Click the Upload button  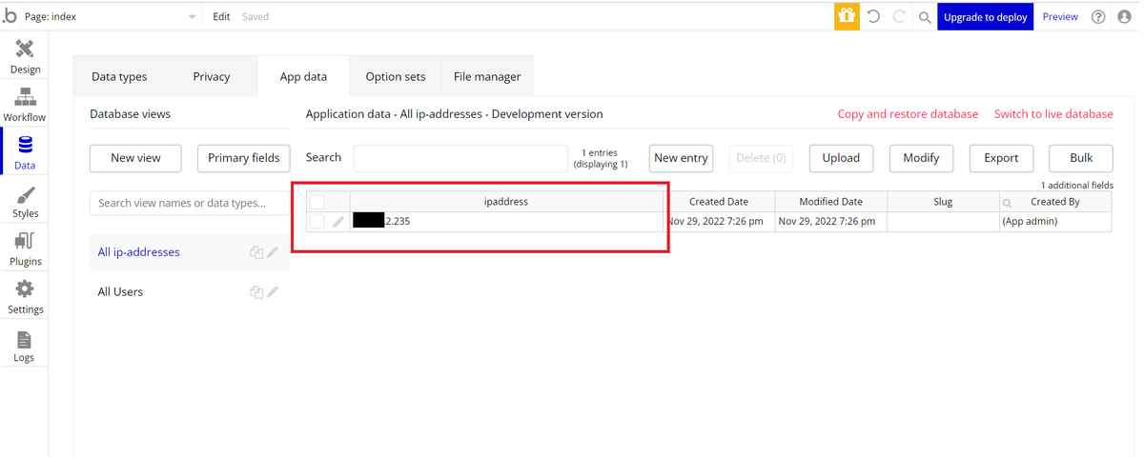841,158
